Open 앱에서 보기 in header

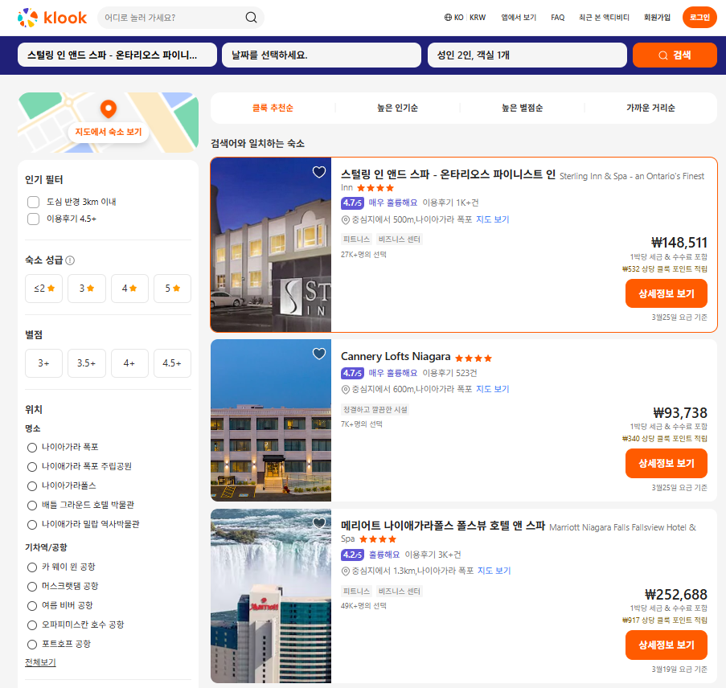point(519,18)
